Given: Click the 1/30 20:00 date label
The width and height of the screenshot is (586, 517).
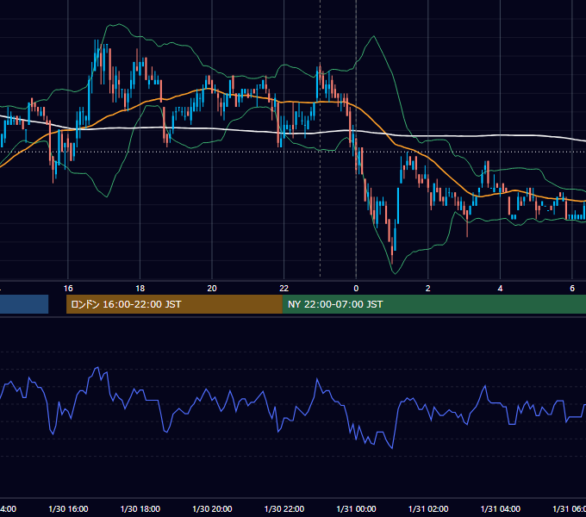Looking at the screenshot, I should [212, 508].
